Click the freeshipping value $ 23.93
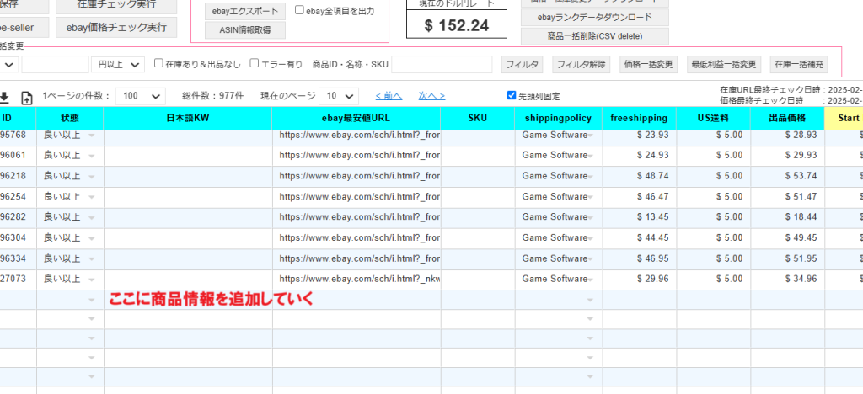 click(x=653, y=136)
